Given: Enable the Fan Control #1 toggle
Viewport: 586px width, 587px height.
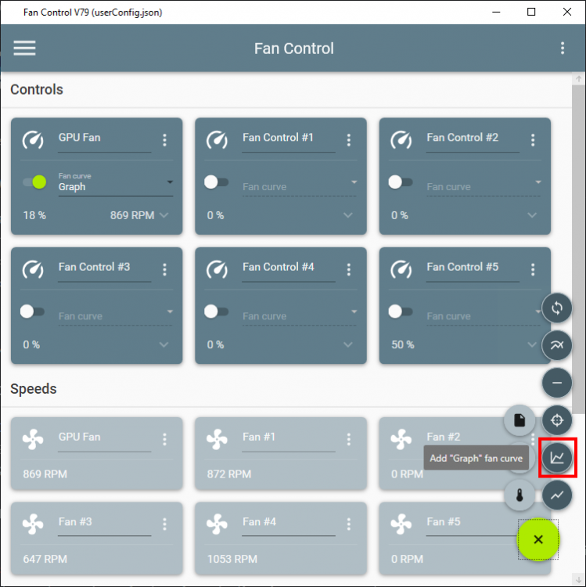Looking at the screenshot, I should [217, 182].
